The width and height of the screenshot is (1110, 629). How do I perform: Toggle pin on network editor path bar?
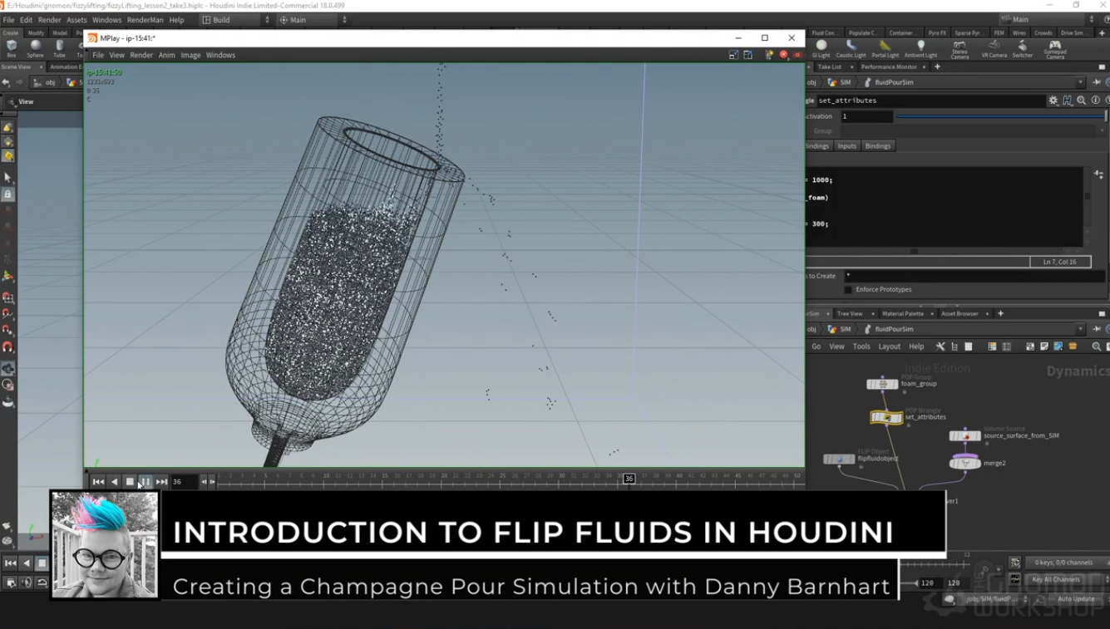[x=1097, y=329]
